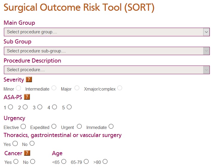Choose ASA-PS grade 3
Image resolution: width=217 pixels, height=168 pixels.
coord(40,107)
